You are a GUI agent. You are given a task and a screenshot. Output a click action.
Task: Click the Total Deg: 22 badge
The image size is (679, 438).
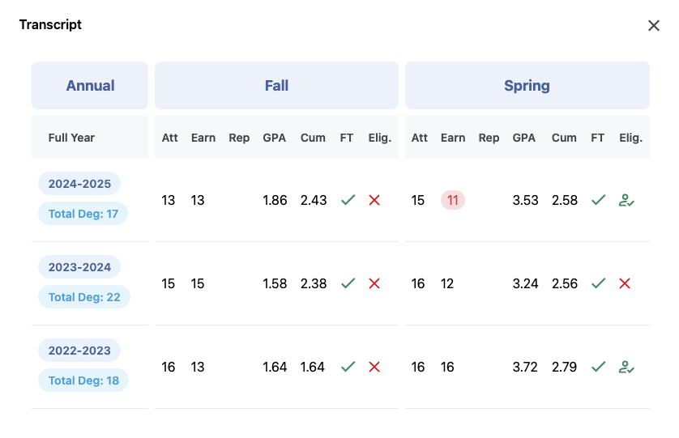click(84, 297)
